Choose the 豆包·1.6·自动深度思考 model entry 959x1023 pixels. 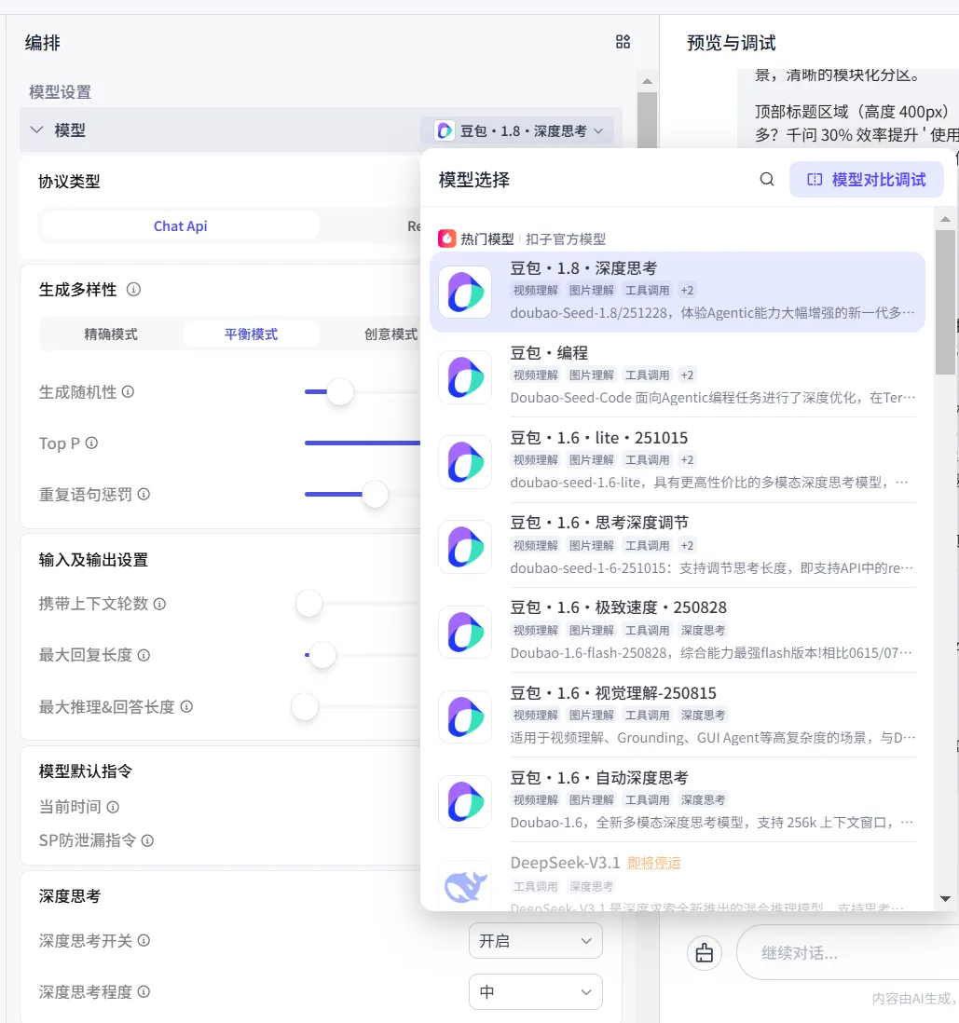678,801
